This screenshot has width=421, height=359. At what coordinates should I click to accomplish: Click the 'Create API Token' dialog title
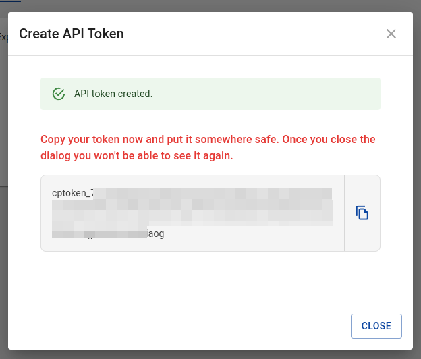(x=72, y=34)
